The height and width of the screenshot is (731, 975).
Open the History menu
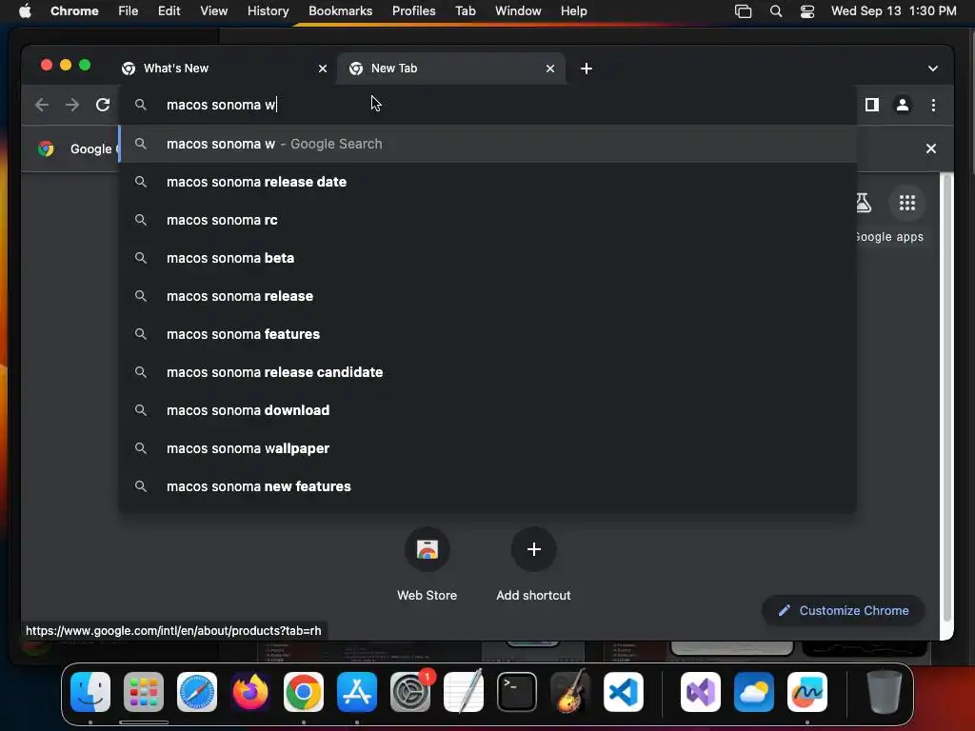(x=268, y=11)
